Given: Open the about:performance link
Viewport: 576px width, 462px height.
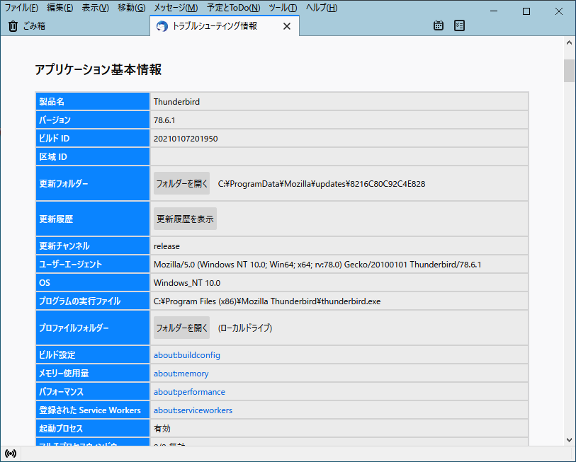Looking at the screenshot, I should (189, 391).
